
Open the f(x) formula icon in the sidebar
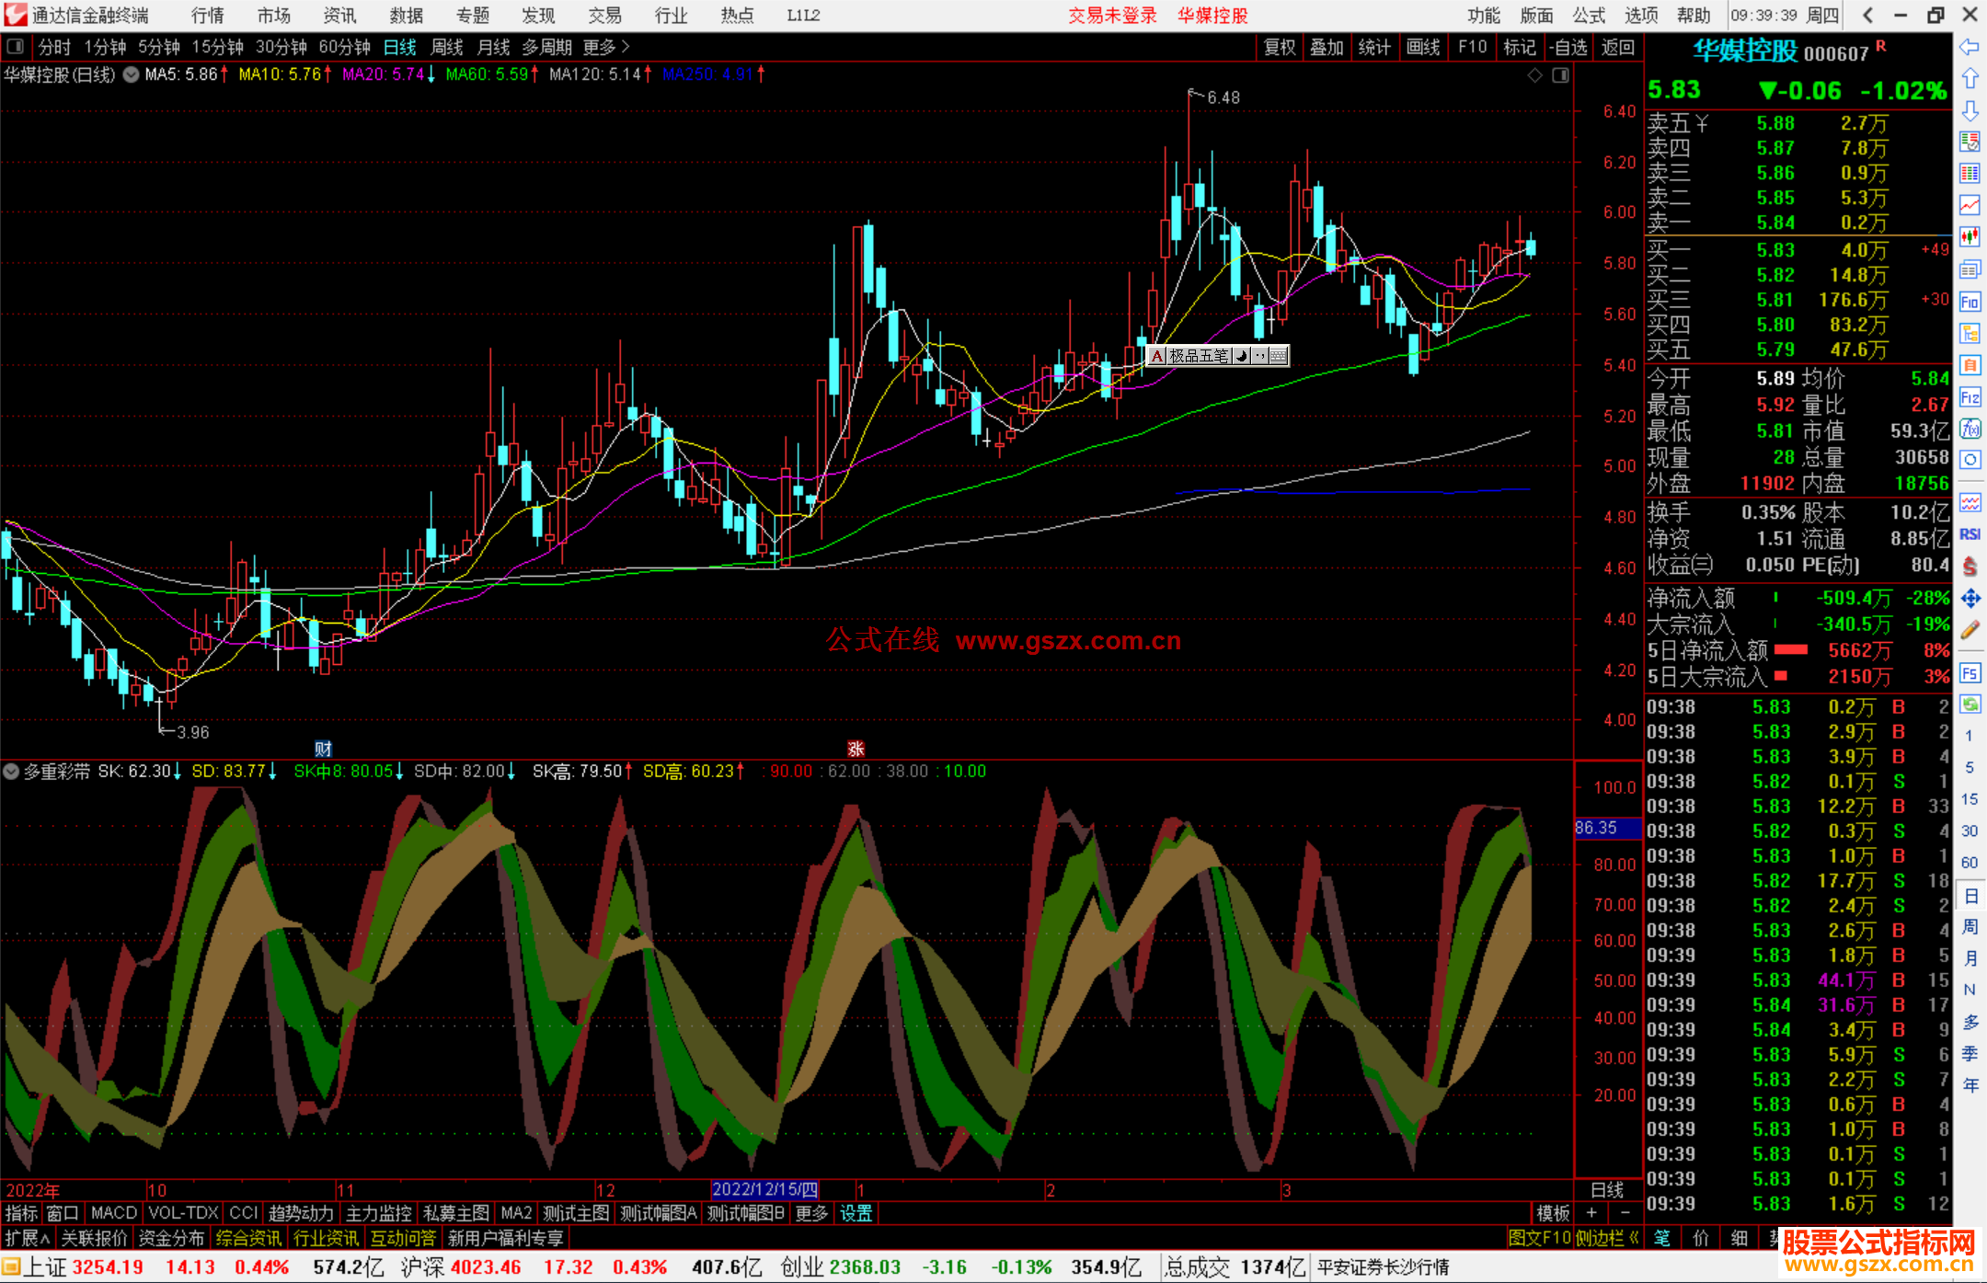[x=1970, y=429]
